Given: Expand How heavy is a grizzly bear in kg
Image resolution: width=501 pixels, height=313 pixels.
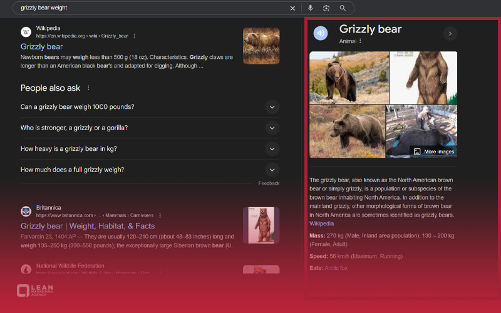Looking at the screenshot, I should [150, 149].
